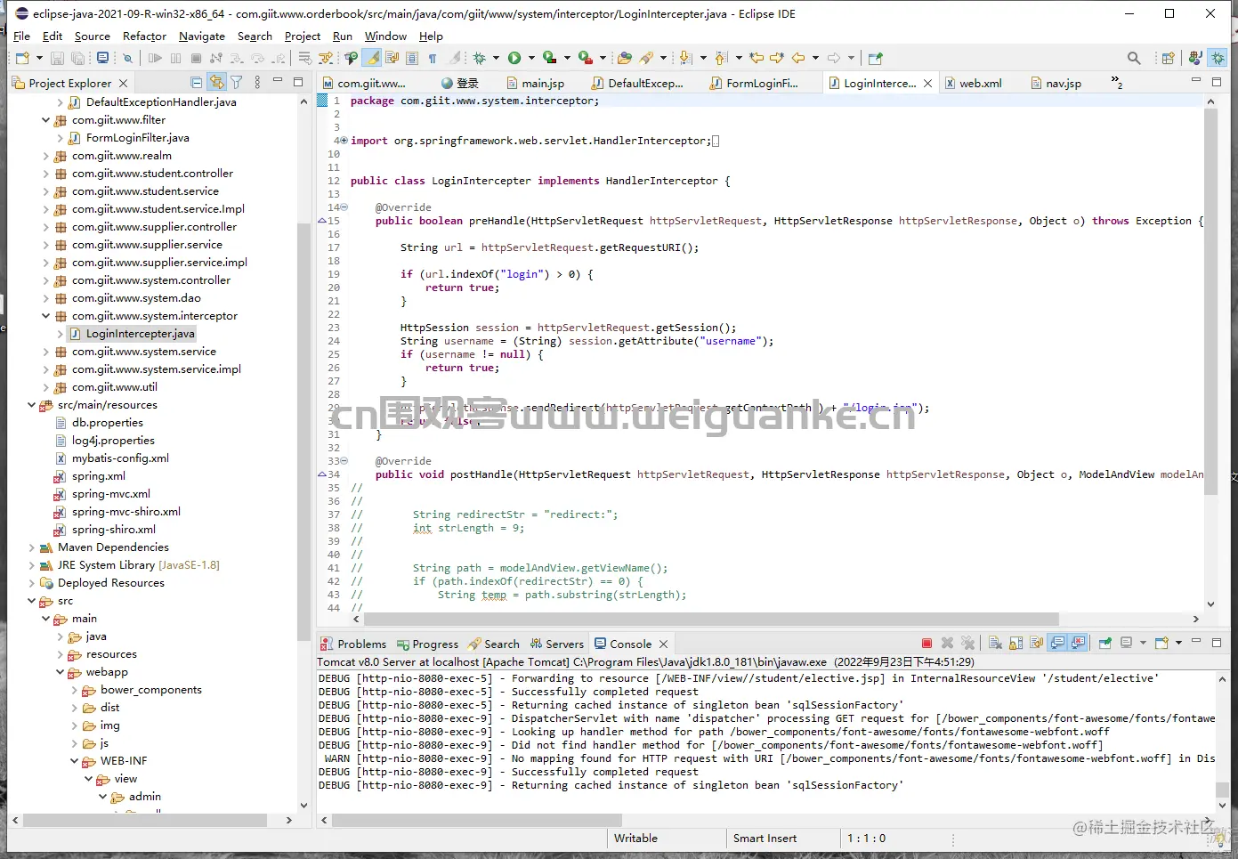This screenshot has width=1238, height=859.
Task: Expand the Maven Dependencies node
Action: click(31, 547)
